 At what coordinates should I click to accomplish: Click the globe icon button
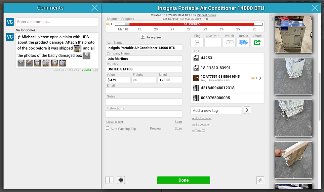tap(121, 180)
